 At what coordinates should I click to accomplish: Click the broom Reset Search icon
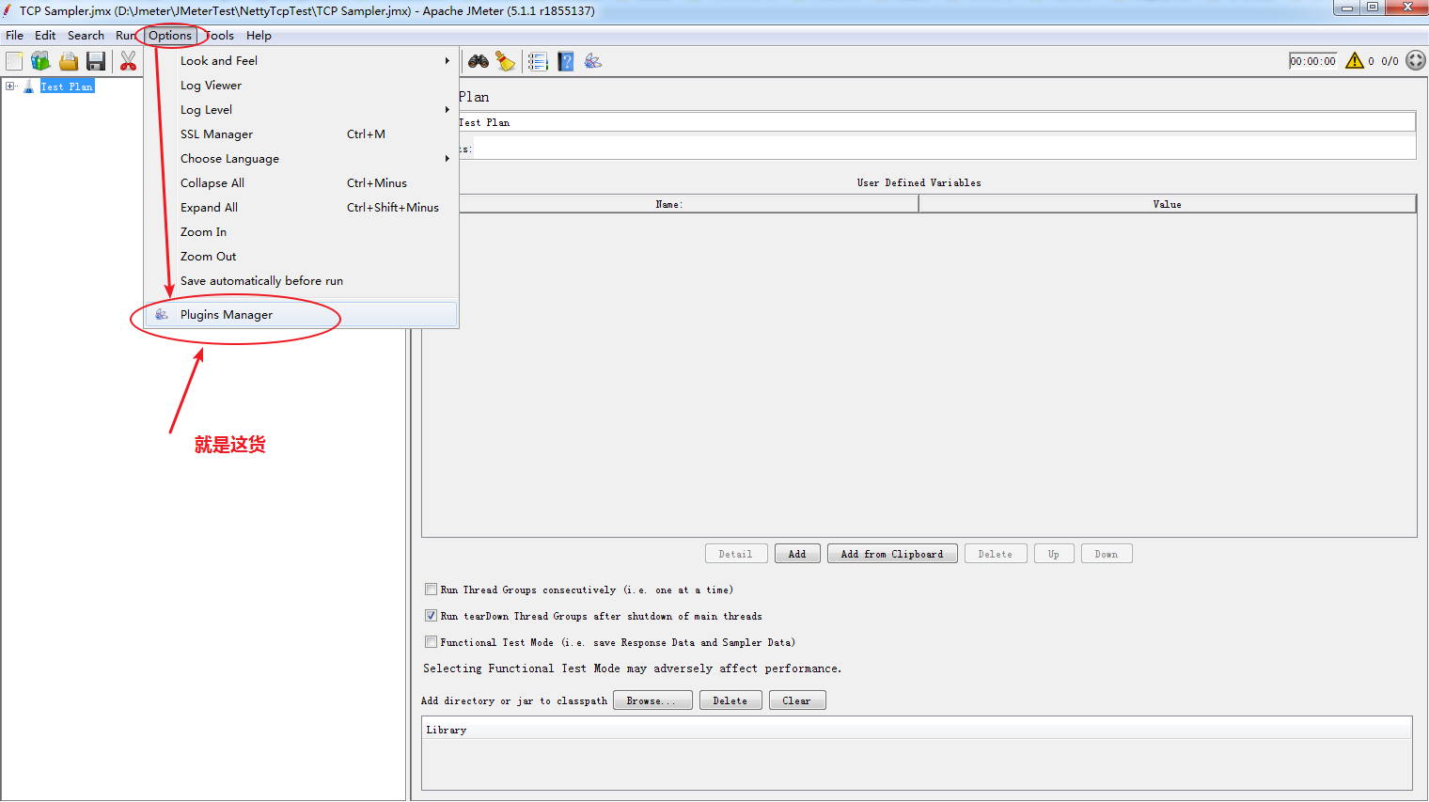pos(506,61)
